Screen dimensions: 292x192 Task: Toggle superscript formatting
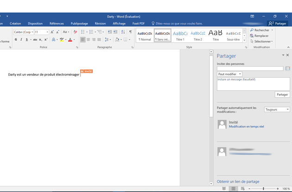pyautogui.click(x=46, y=39)
